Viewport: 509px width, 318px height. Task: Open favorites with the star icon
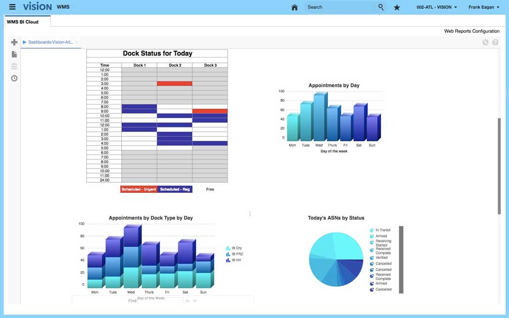point(397,8)
